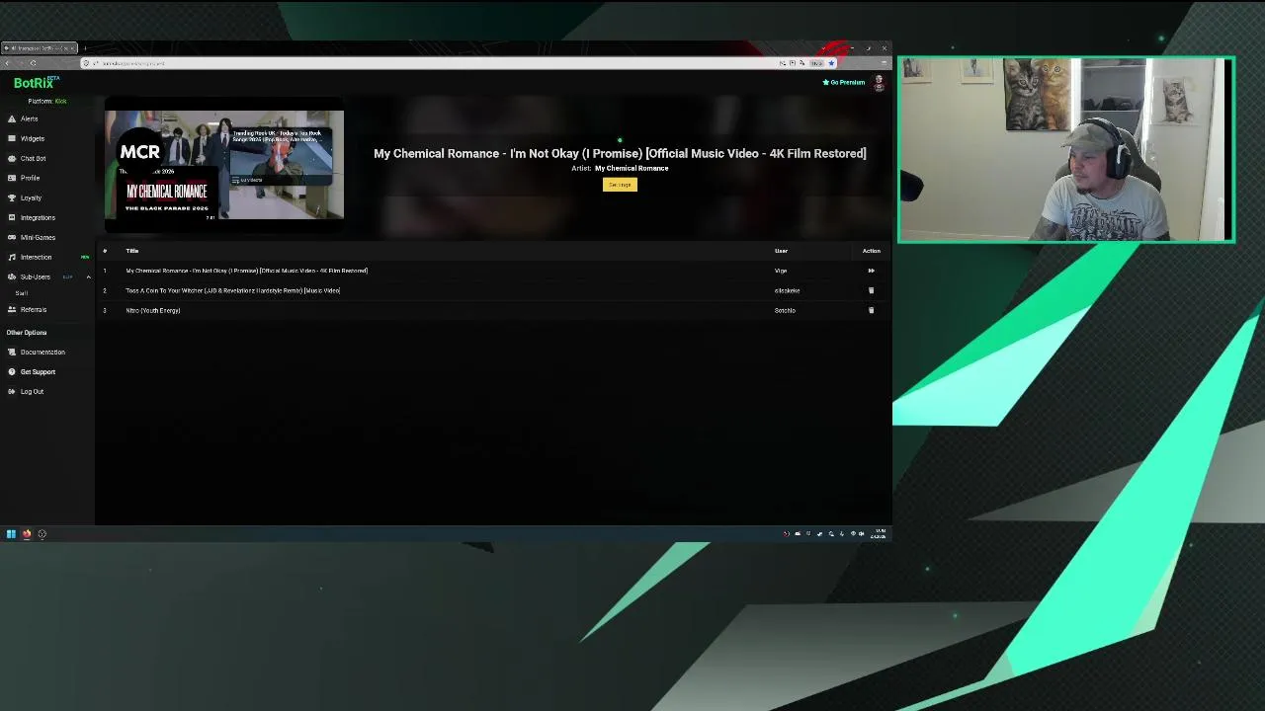Open the Loyalty section
The width and height of the screenshot is (1265, 711).
(31, 197)
